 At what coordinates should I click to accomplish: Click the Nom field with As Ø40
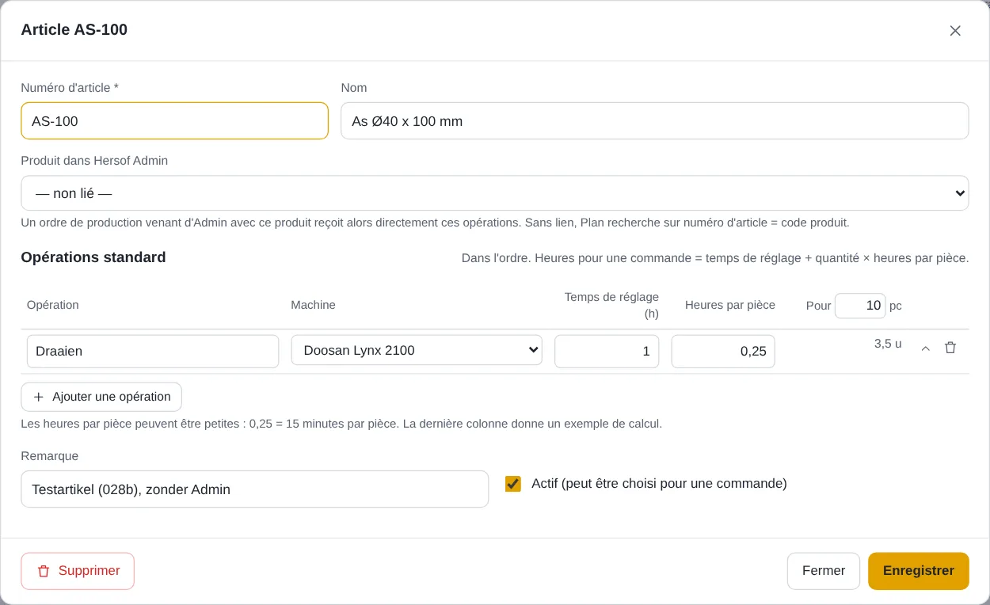click(655, 121)
